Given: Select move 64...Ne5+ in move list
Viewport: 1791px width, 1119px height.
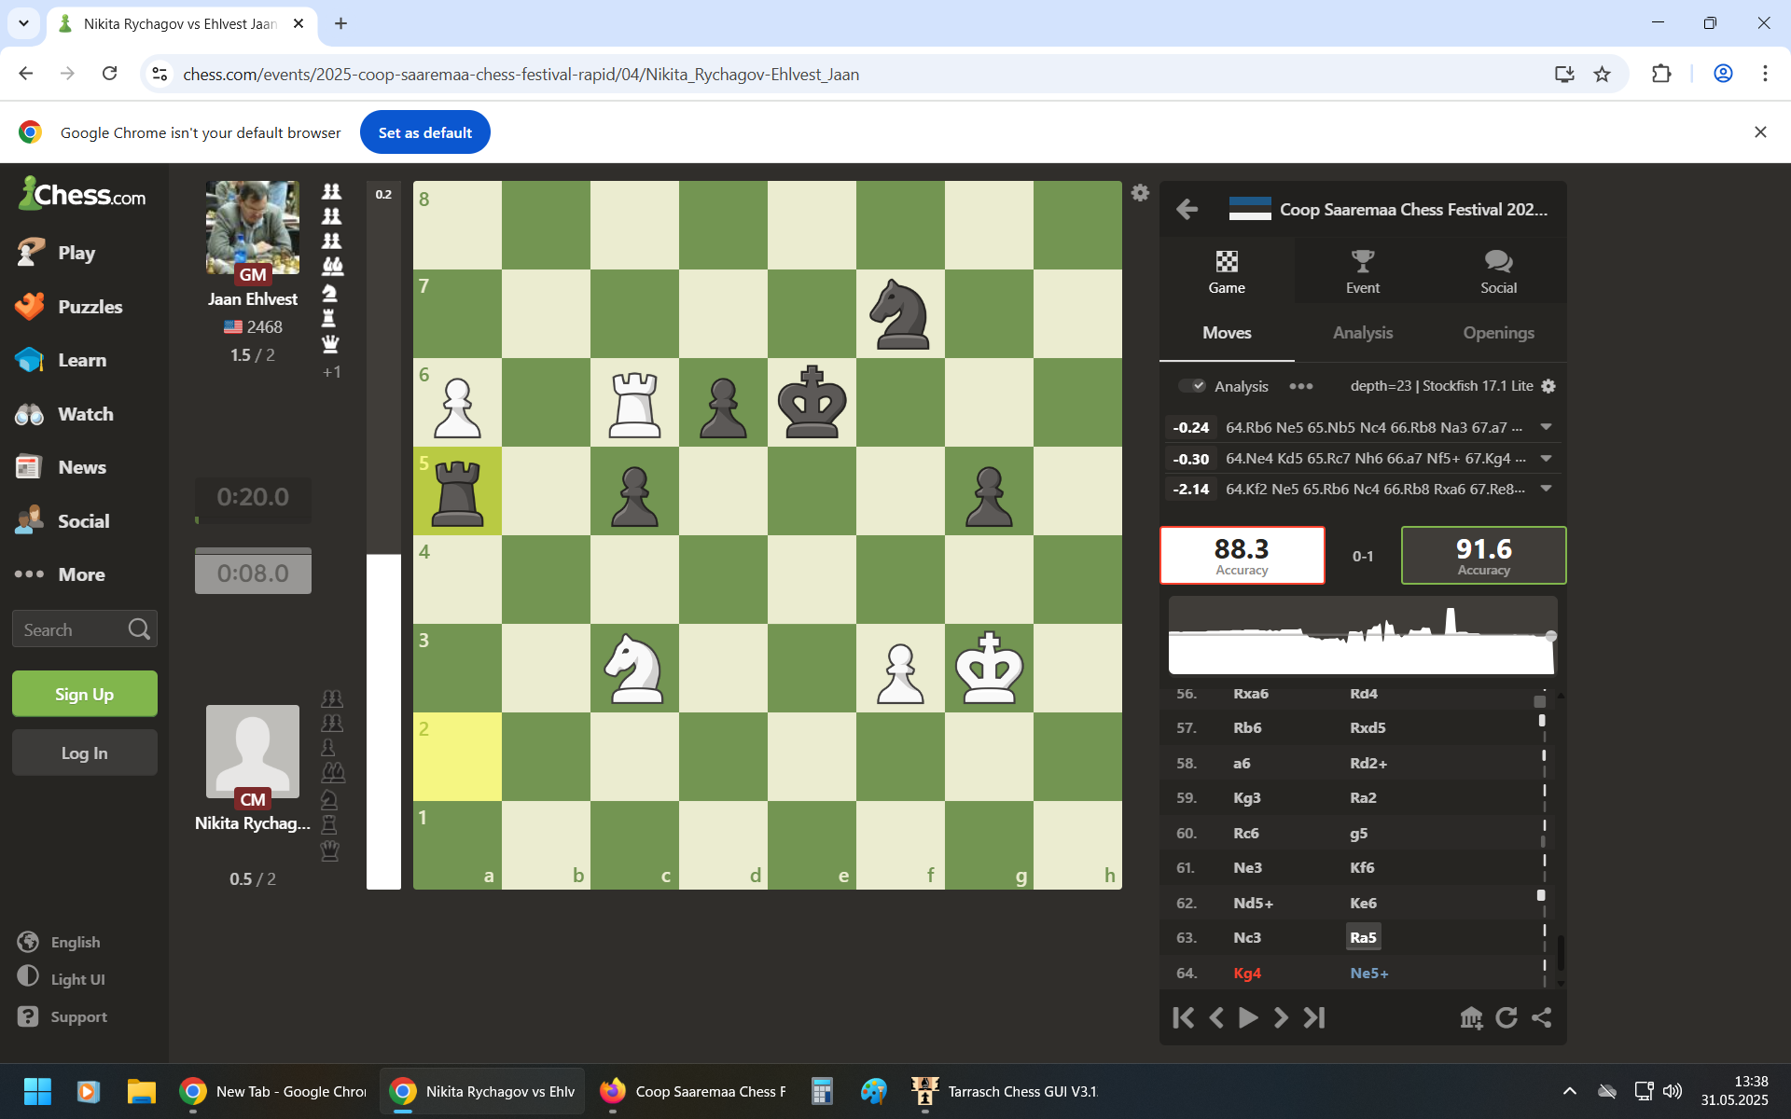Looking at the screenshot, I should (1369, 973).
